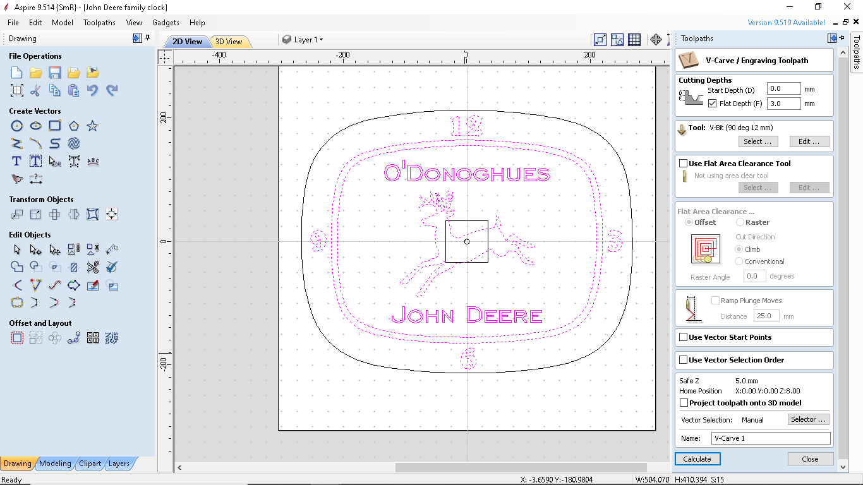Switch to the 3D View tab

(x=229, y=42)
